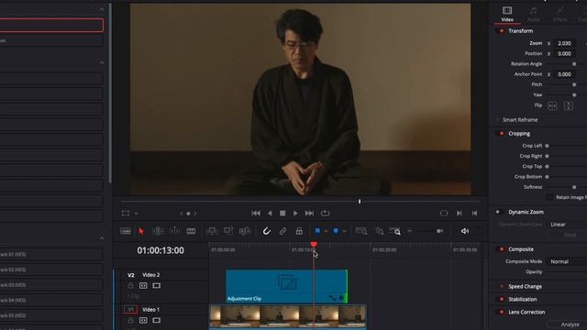Viewport: 587px width, 330px height.
Task: Click the Custom Zoom icon
Action: (x=395, y=231)
